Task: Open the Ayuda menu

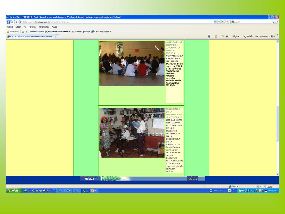Action: (54, 27)
